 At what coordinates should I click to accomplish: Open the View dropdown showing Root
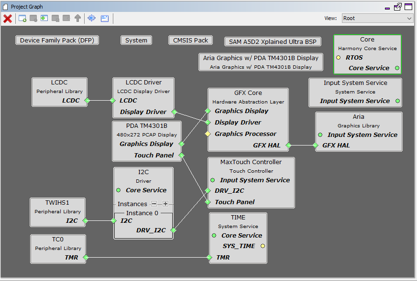pos(377,18)
